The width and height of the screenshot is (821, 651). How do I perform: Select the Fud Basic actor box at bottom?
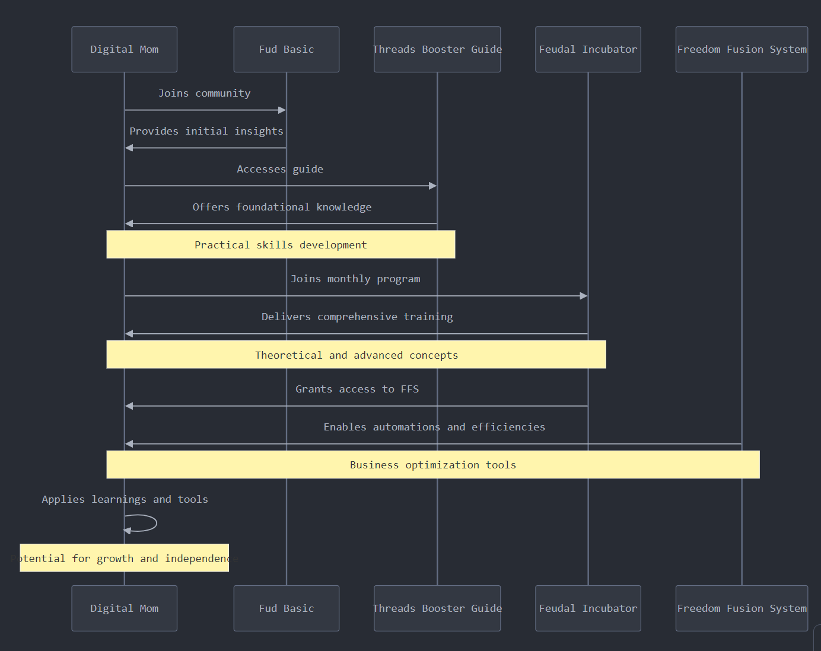(x=286, y=608)
